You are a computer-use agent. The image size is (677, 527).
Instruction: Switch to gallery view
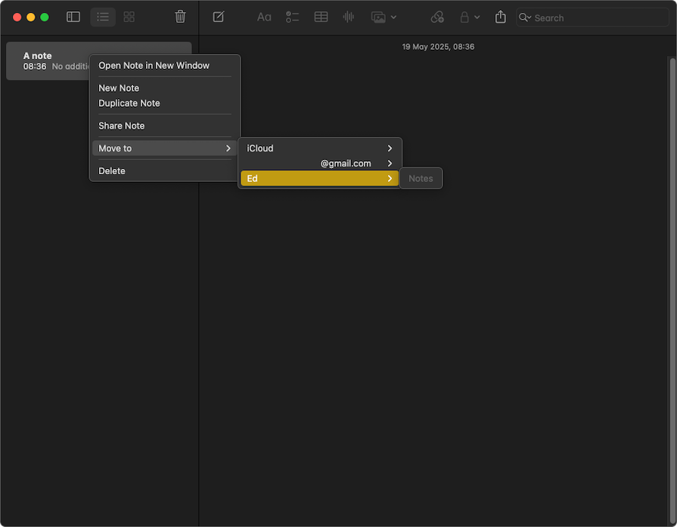point(129,17)
